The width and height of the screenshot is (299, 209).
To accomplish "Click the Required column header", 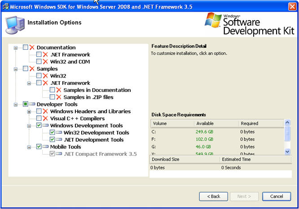I will pos(261,123).
